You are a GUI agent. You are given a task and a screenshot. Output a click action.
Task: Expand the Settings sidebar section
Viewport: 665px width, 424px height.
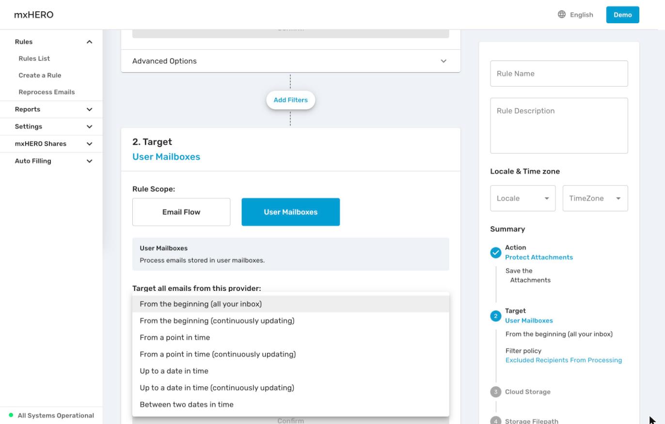pos(89,127)
